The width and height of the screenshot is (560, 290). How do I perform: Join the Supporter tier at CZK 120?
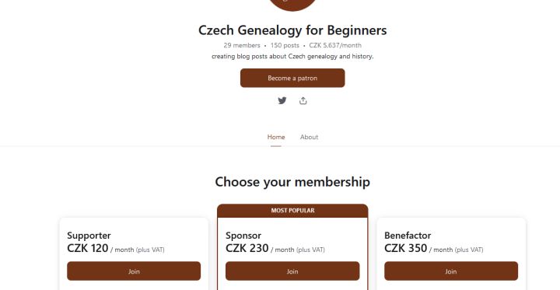[134, 271]
